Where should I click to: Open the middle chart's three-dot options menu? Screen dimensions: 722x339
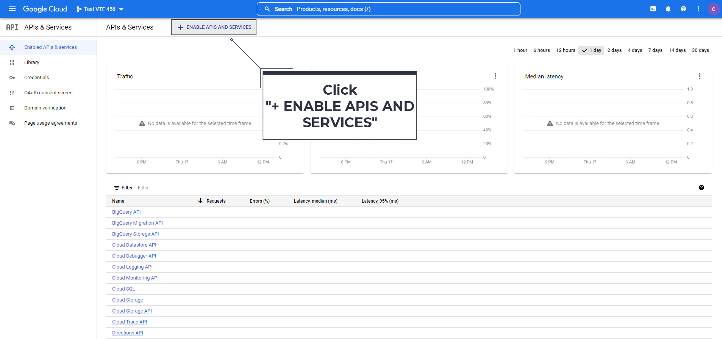click(x=495, y=76)
